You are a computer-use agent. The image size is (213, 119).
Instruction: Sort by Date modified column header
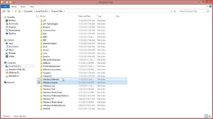pyautogui.click(x=84, y=16)
